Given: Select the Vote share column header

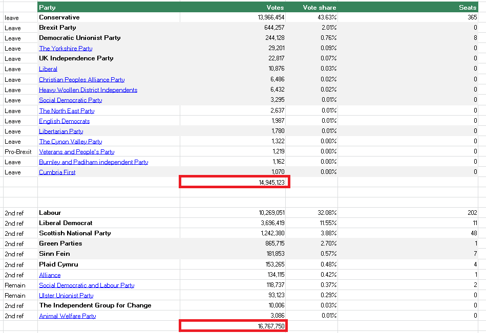Looking at the screenshot, I should point(311,7).
